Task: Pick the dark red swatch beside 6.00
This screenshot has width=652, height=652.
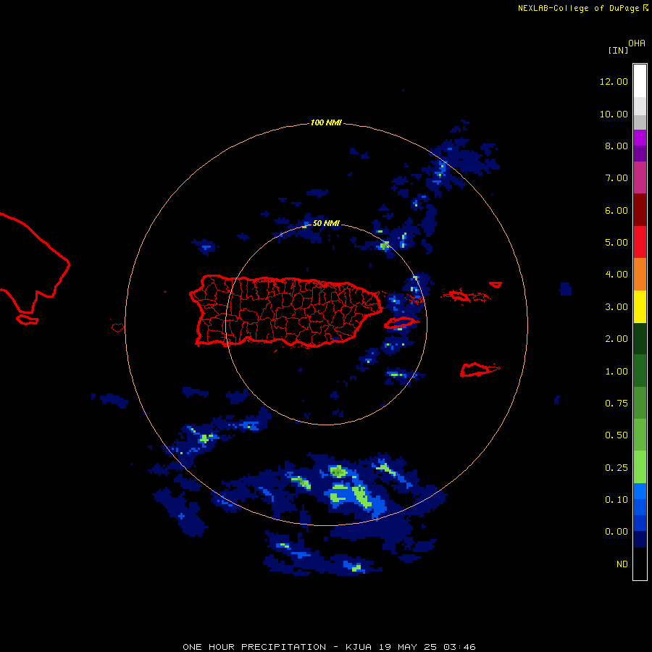Action: click(640, 210)
